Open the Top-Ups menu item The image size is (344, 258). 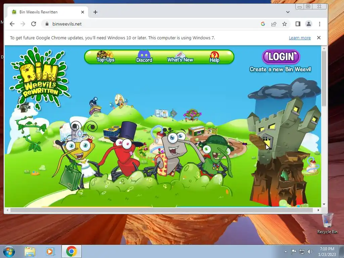[105, 57]
